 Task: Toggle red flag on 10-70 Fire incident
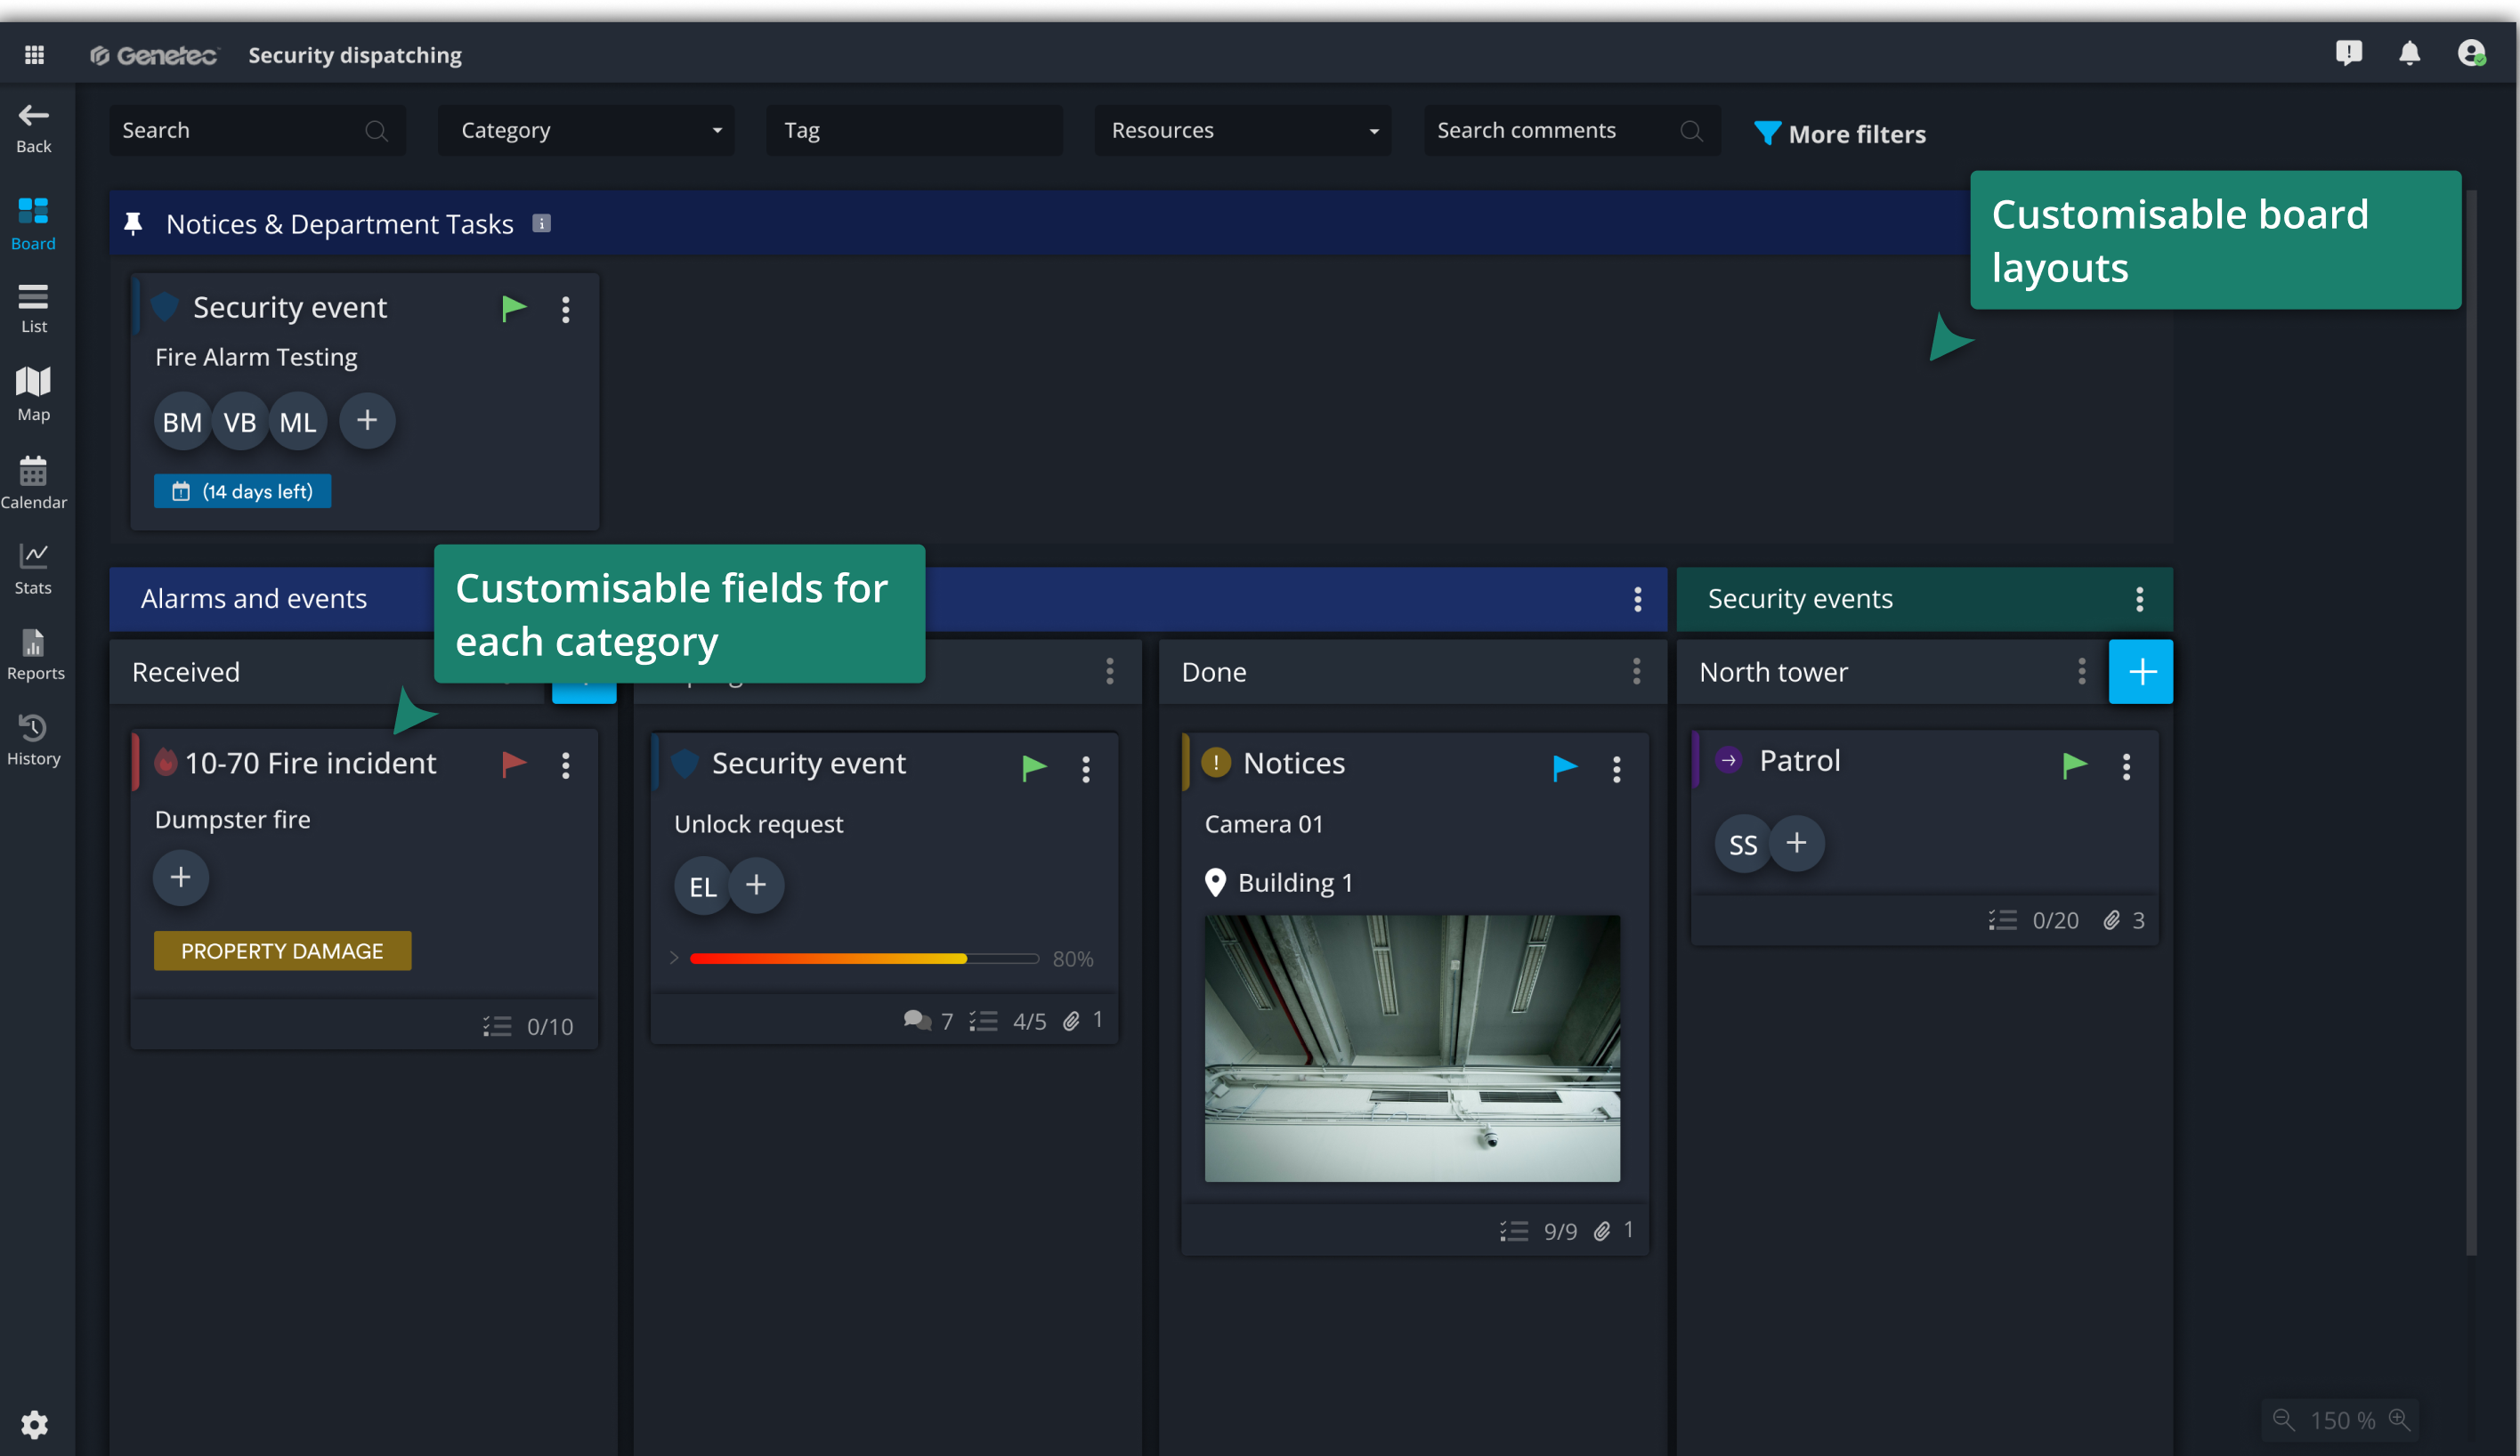[x=514, y=764]
